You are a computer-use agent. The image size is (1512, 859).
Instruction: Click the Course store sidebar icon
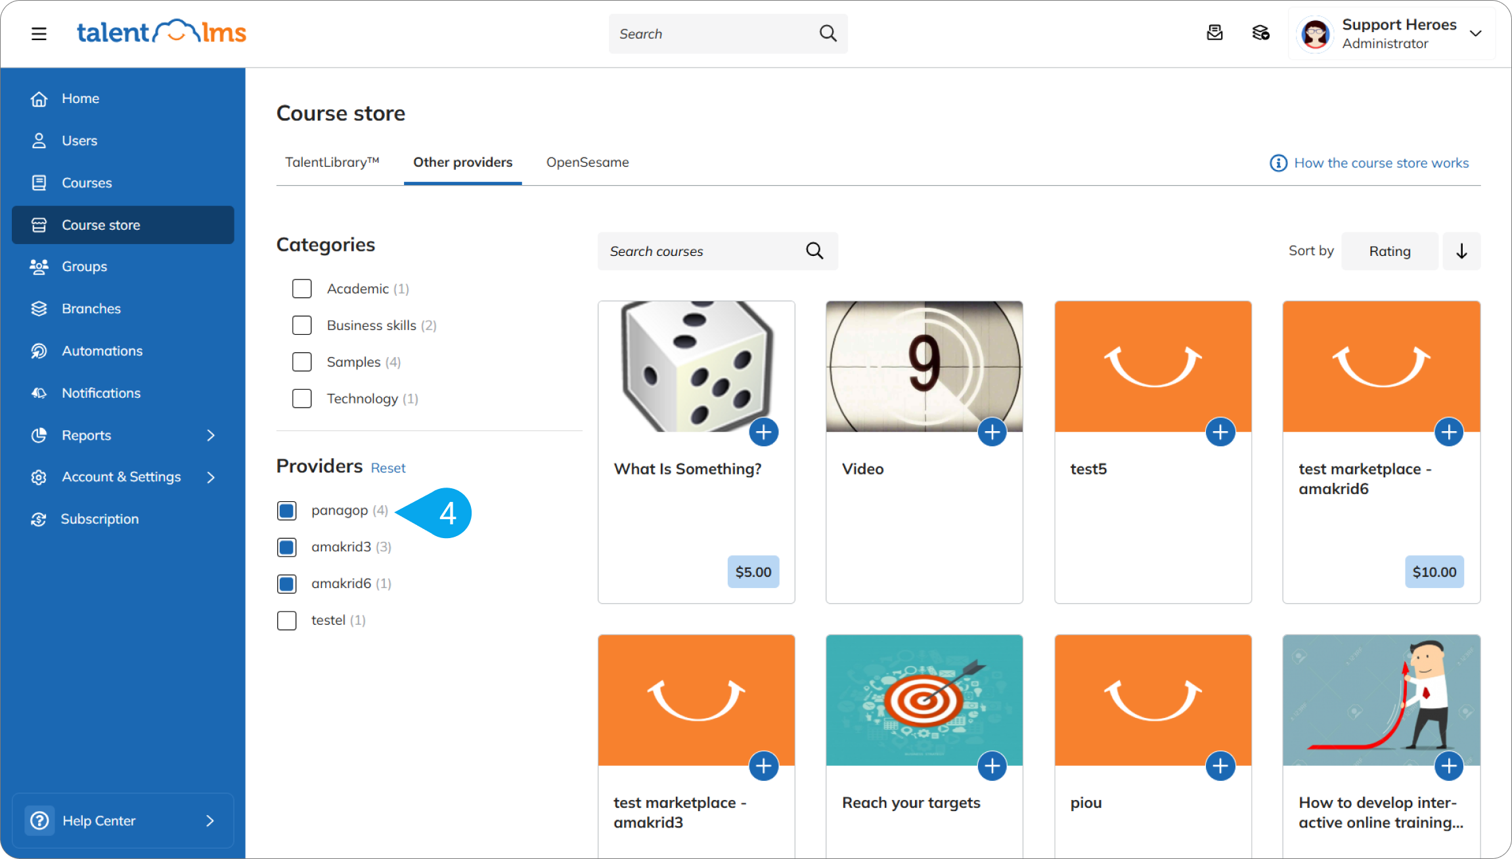click(39, 225)
